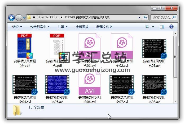
Task: Close the Explorer window
Action: pos(171,8)
